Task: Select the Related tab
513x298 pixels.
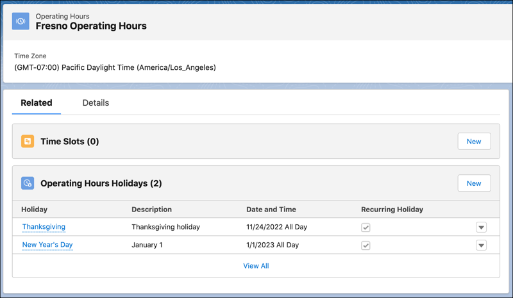Action: (x=37, y=103)
